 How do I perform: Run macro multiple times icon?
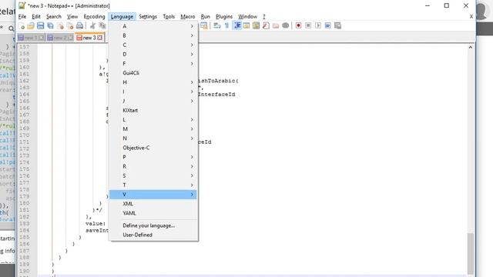pyautogui.click(x=327, y=25)
